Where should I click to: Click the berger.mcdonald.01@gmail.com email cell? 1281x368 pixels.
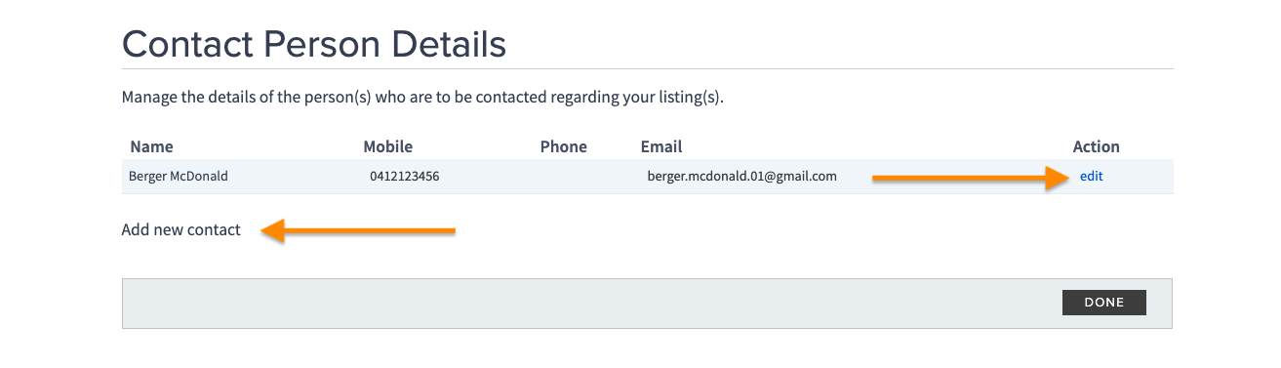tap(741, 177)
